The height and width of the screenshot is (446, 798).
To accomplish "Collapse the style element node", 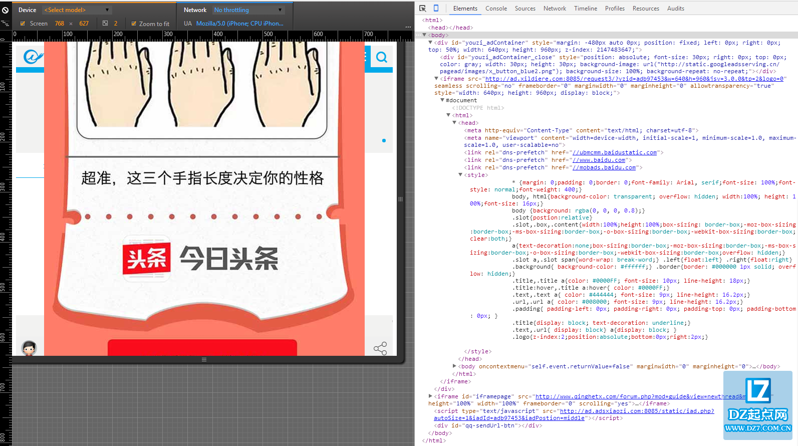I will pyautogui.click(x=460, y=175).
